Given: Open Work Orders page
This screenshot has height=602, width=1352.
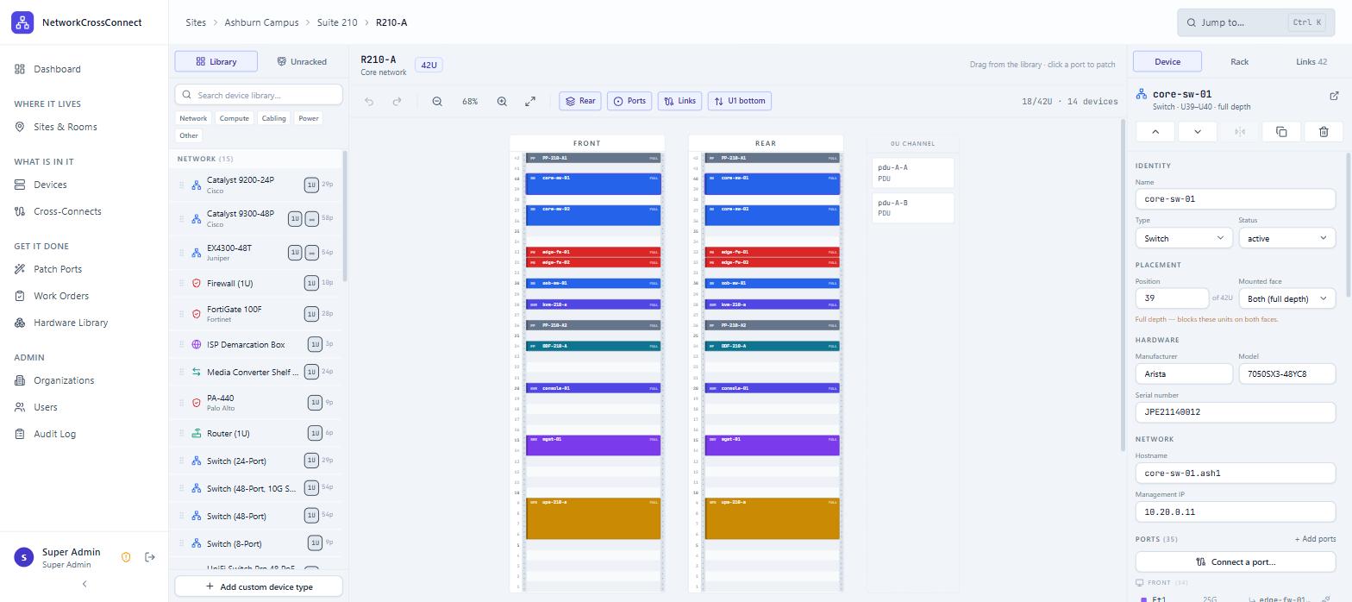Looking at the screenshot, I should (x=84, y=296).
